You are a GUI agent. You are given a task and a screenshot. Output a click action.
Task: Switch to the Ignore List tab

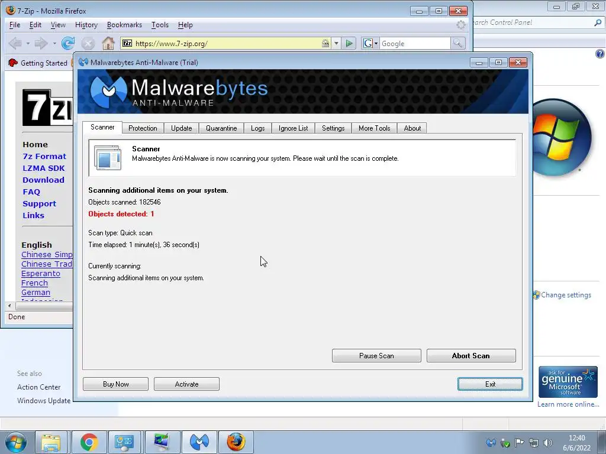tap(294, 128)
